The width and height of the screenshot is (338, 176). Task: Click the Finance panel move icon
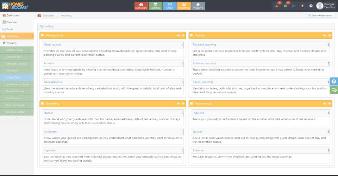(330, 35)
